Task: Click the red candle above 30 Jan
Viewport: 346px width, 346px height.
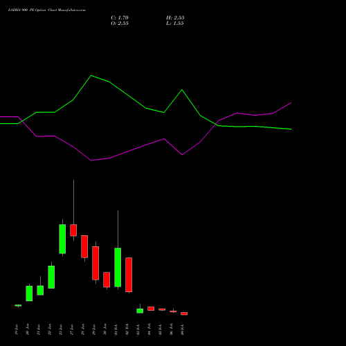Action: pyautogui.click(x=107, y=280)
